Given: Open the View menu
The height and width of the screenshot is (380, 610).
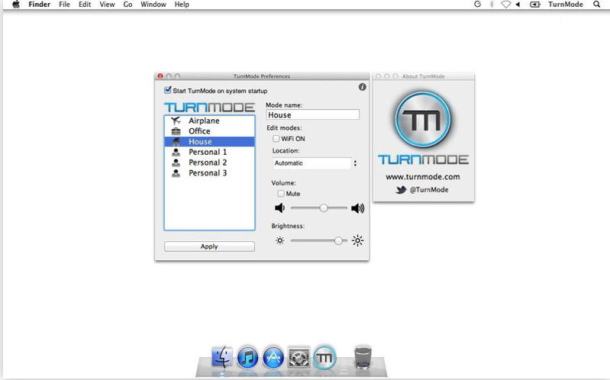Looking at the screenshot, I should pyautogui.click(x=107, y=5).
